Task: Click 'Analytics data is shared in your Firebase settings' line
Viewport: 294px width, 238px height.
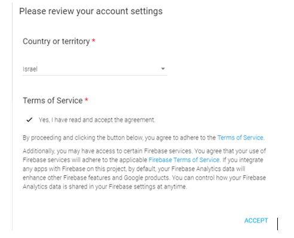Action: pyautogui.click(x=105, y=187)
